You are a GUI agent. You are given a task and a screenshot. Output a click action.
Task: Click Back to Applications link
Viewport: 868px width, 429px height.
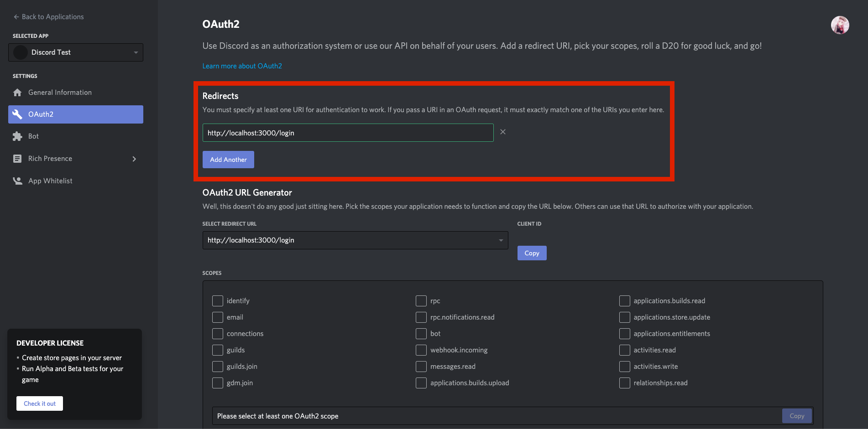[x=48, y=17]
